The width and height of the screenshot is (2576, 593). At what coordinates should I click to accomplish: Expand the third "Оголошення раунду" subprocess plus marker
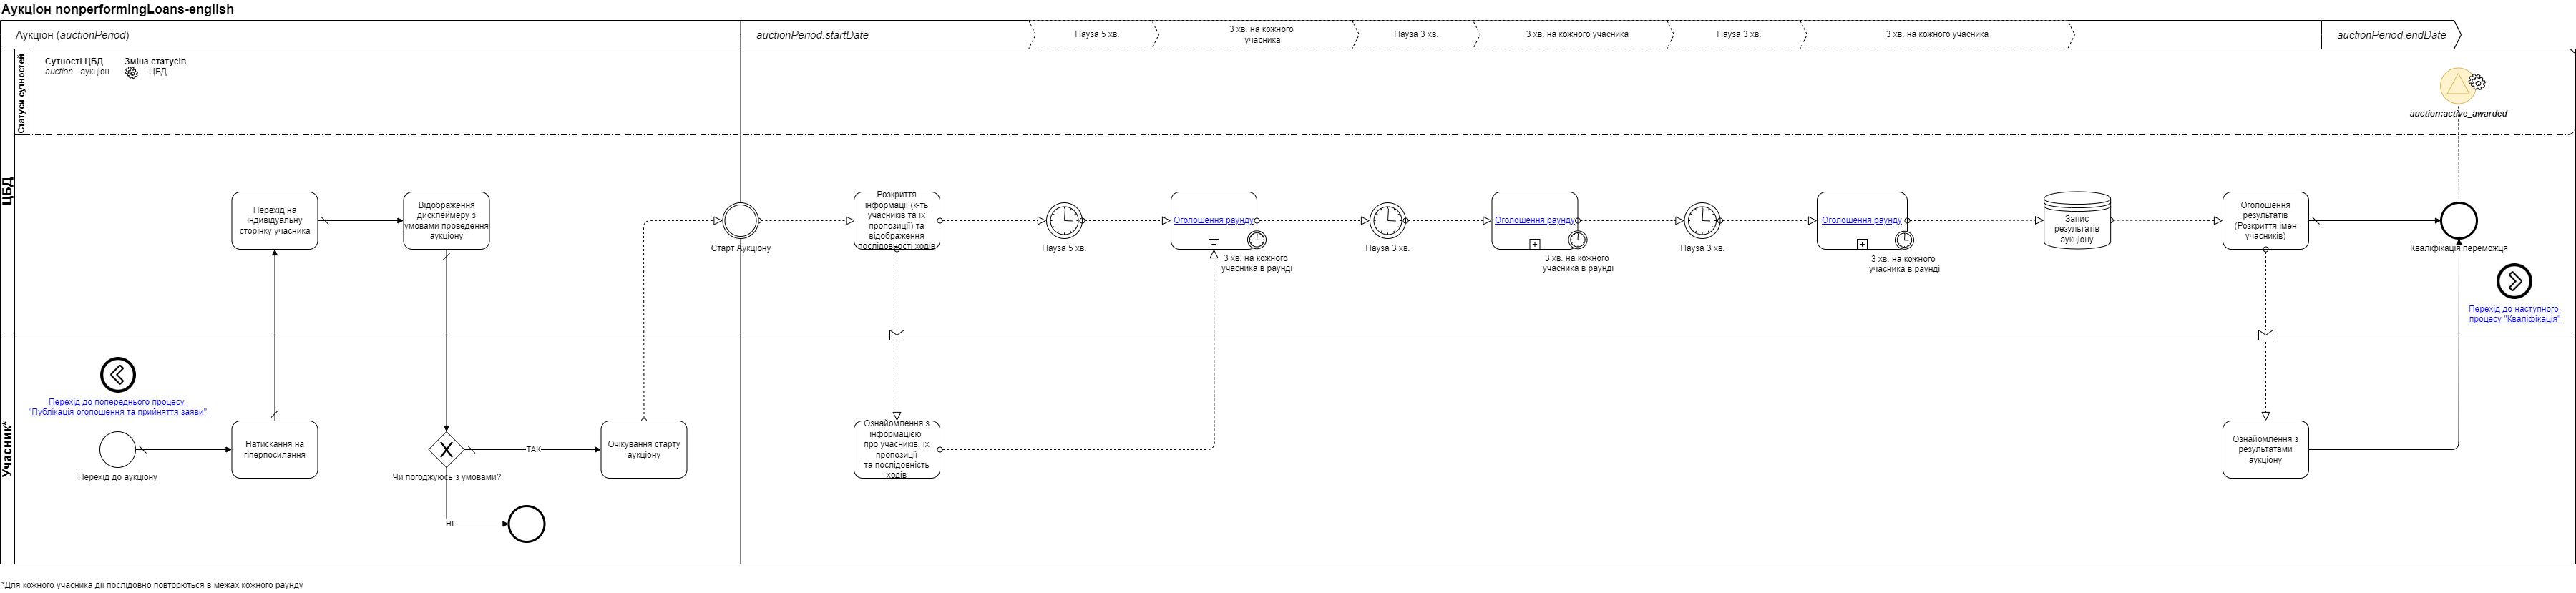click(x=1862, y=244)
